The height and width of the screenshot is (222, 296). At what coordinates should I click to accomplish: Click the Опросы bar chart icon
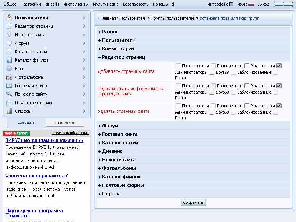[x=9, y=111]
